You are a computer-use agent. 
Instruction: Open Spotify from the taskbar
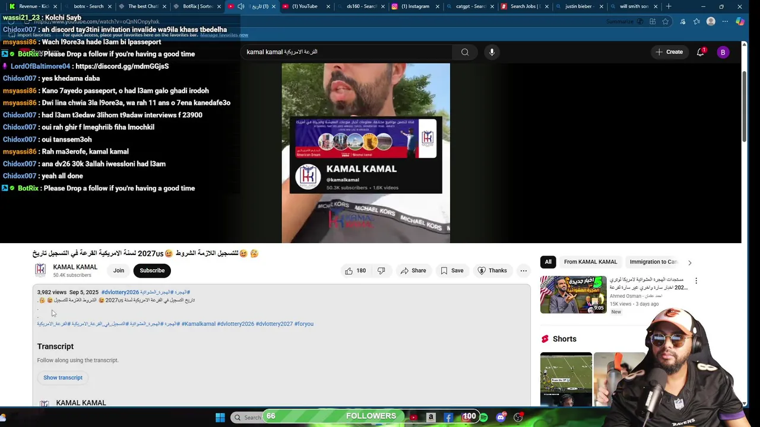[x=483, y=418]
